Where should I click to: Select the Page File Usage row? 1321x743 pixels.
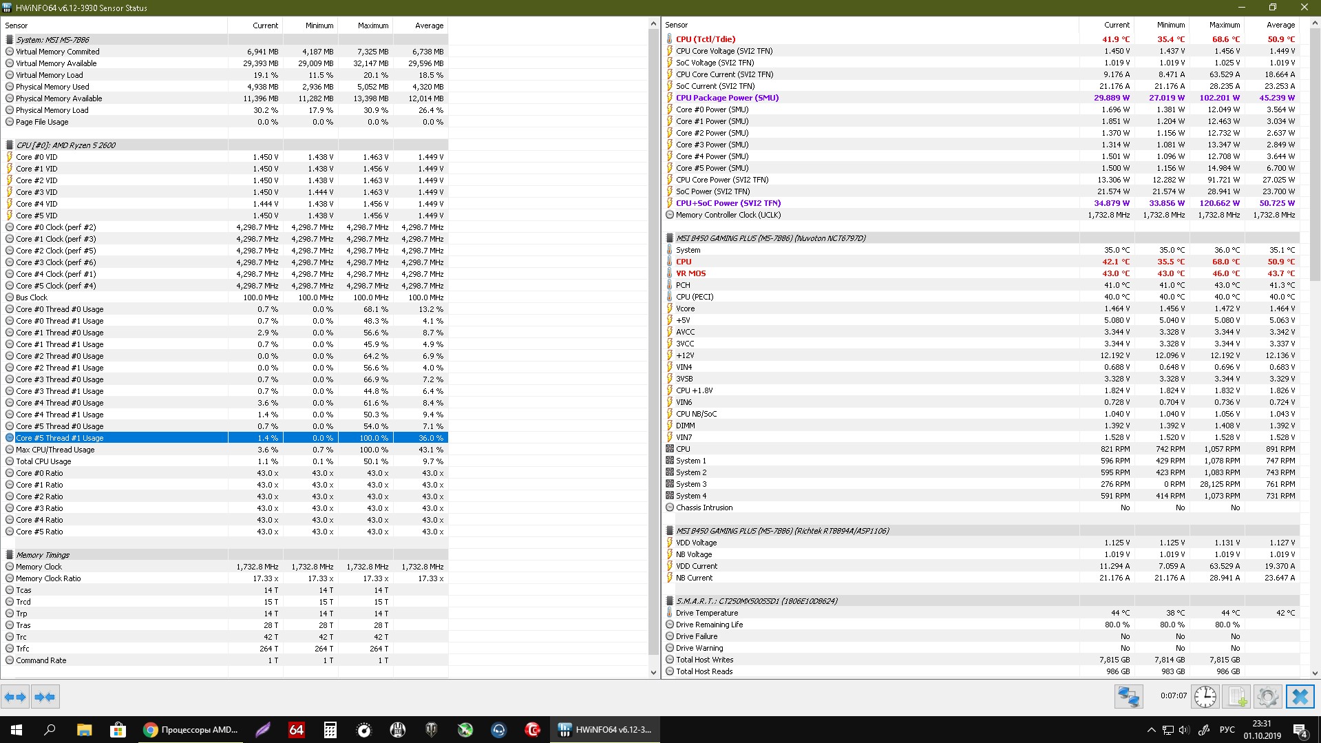pyautogui.click(x=225, y=122)
